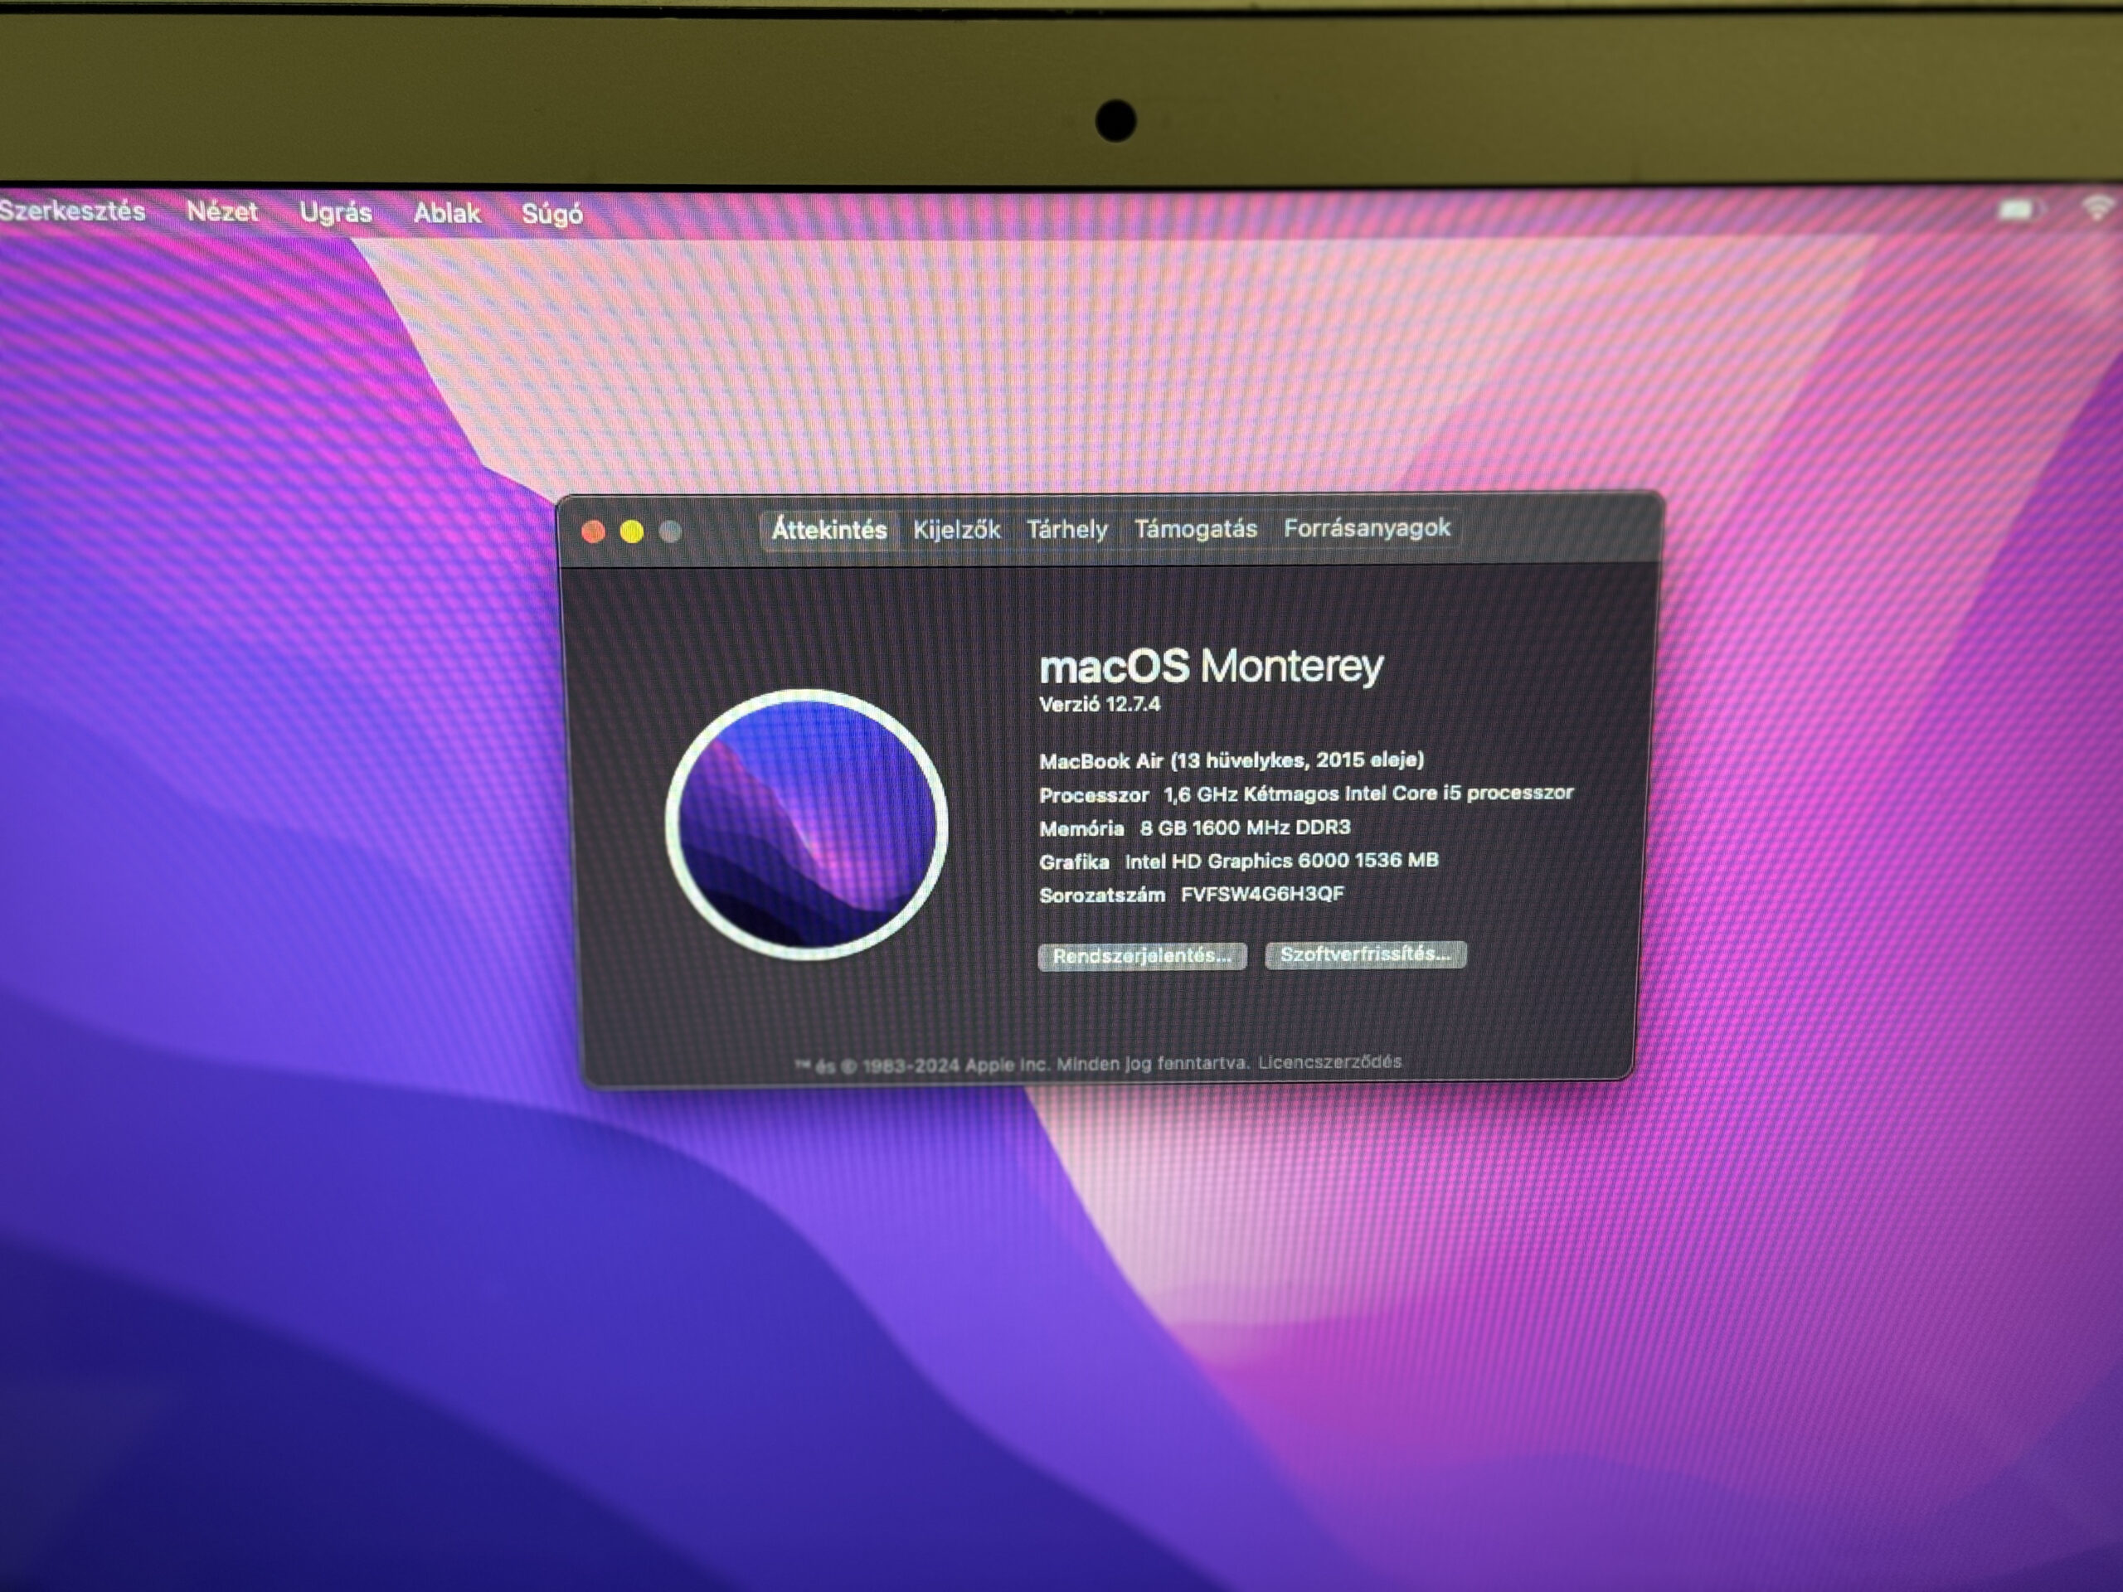
Task: Switch to the Tárhely tab
Action: coord(1066,530)
